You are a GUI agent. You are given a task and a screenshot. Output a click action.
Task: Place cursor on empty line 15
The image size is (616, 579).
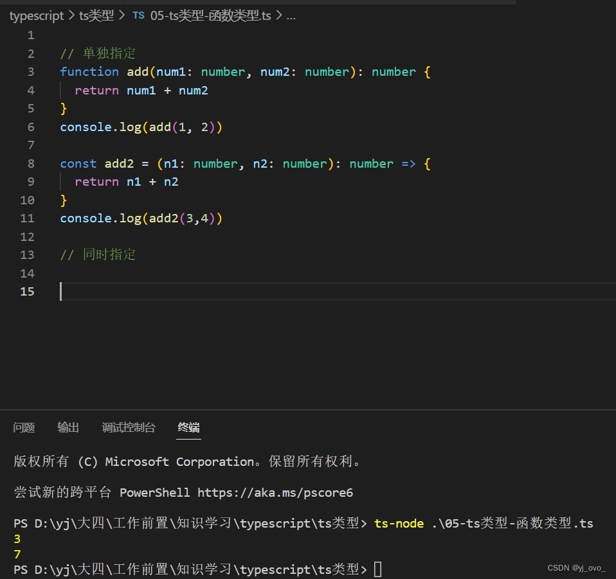tap(129, 291)
